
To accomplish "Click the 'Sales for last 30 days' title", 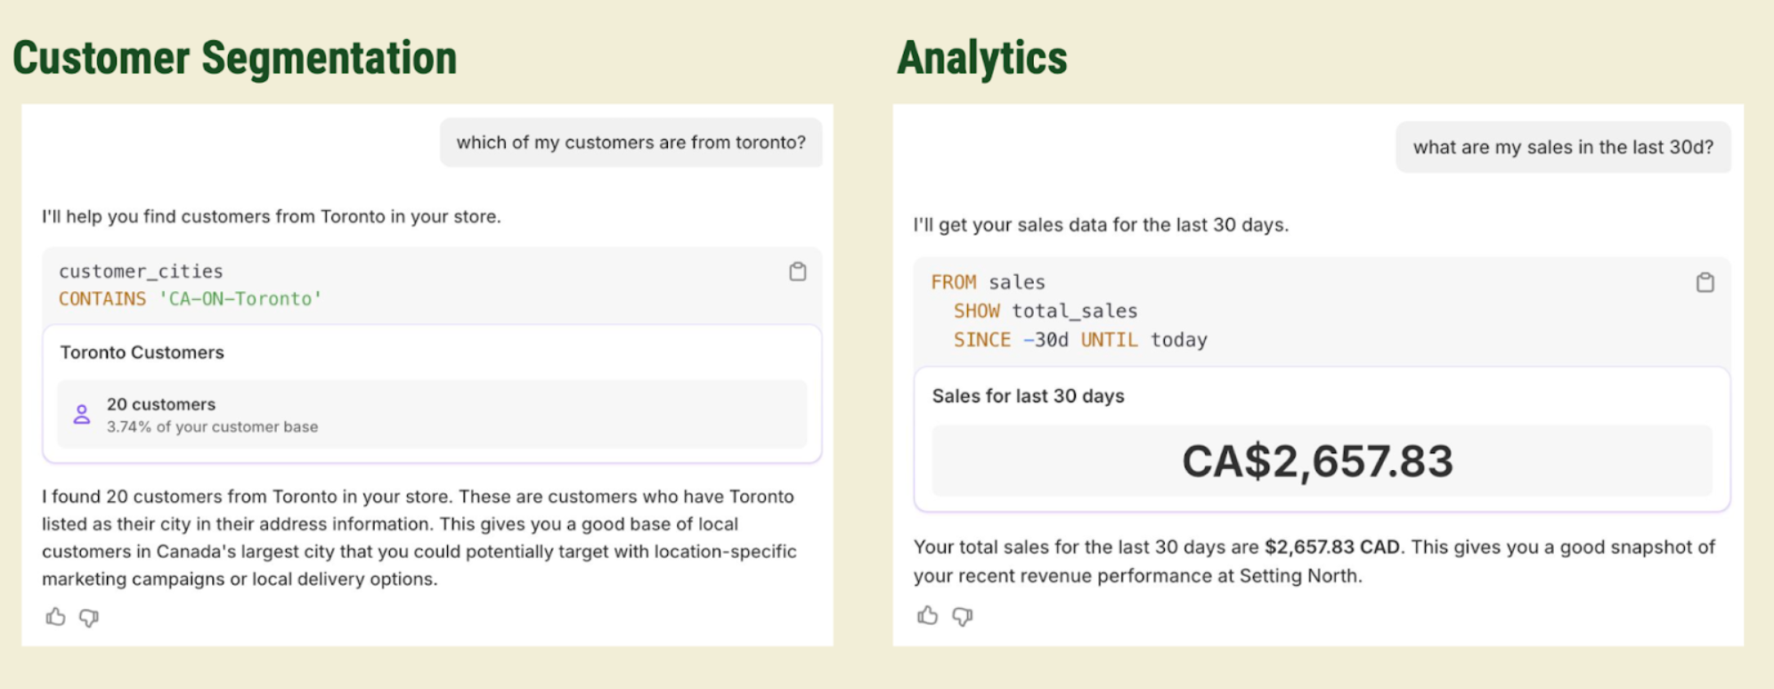I will point(1029,396).
